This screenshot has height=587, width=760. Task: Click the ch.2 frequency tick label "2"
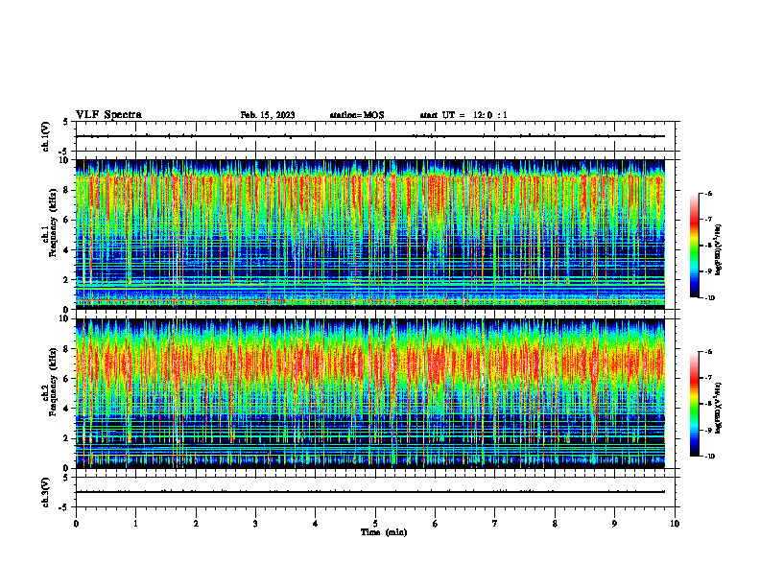tap(67, 438)
